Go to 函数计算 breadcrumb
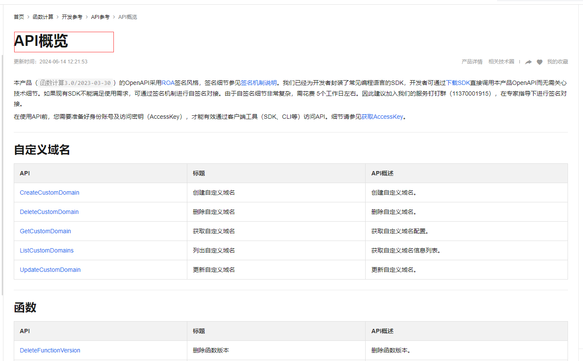Viewport: 583px width, 361px height. click(43, 17)
